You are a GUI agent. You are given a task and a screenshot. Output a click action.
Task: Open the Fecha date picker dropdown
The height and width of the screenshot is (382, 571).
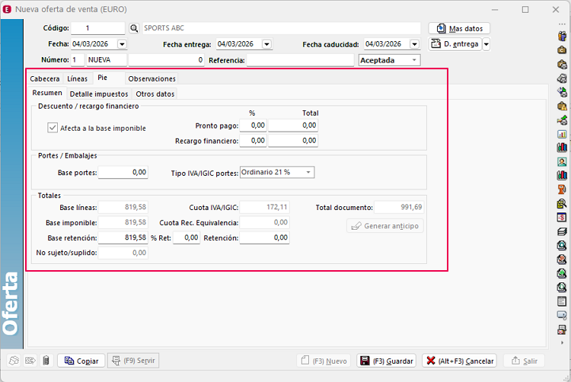pyautogui.click(x=122, y=44)
